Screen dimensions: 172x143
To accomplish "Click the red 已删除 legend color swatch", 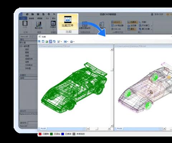I will coord(40,134).
